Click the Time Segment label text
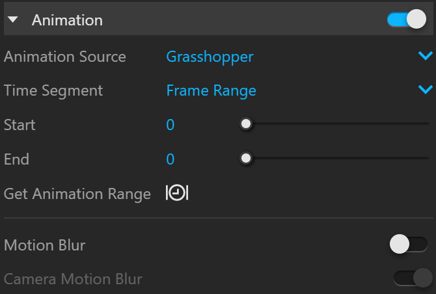The width and height of the screenshot is (436, 294). pyautogui.click(x=53, y=91)
